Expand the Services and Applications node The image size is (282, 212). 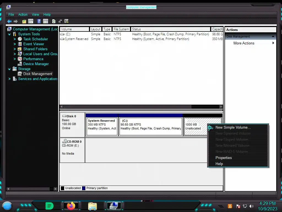(x=9, y=79)
